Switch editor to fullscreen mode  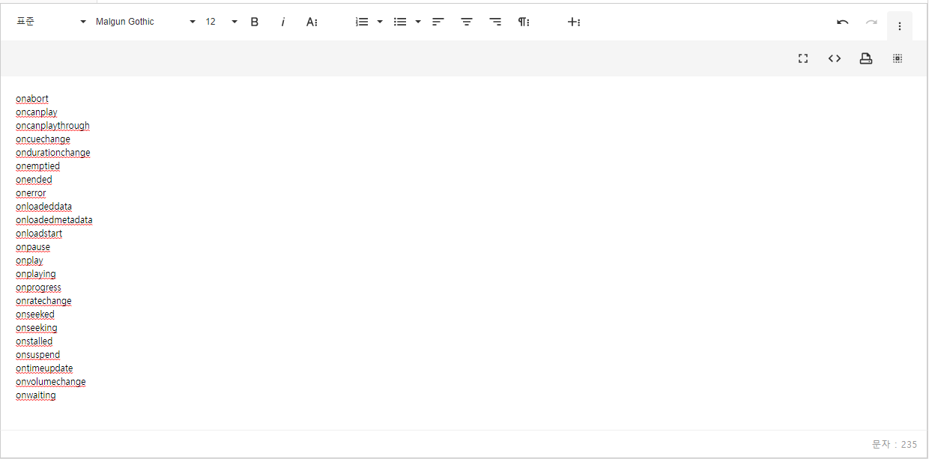[x=803, y=58]
